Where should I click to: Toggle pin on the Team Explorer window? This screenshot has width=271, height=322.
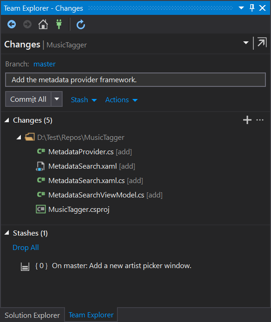pyautogui.click(x=252, y=8)
